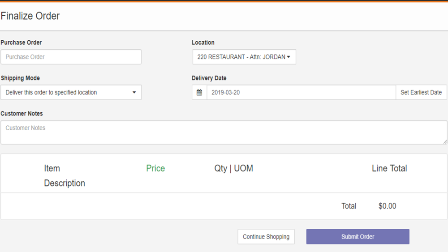Click the Qty | UOM column header
The image size is (448, 252).
[234, 168]
